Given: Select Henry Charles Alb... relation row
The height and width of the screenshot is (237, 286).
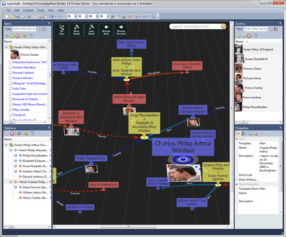Looking at the screenshot, I should click(35, 198).
